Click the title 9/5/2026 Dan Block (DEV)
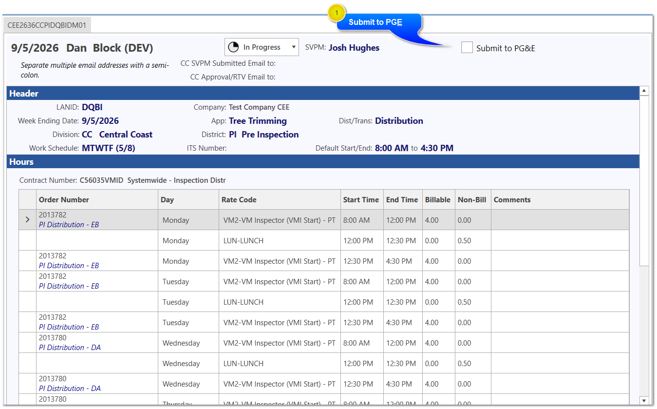This screenshot has width=657, height=409. 82,48
